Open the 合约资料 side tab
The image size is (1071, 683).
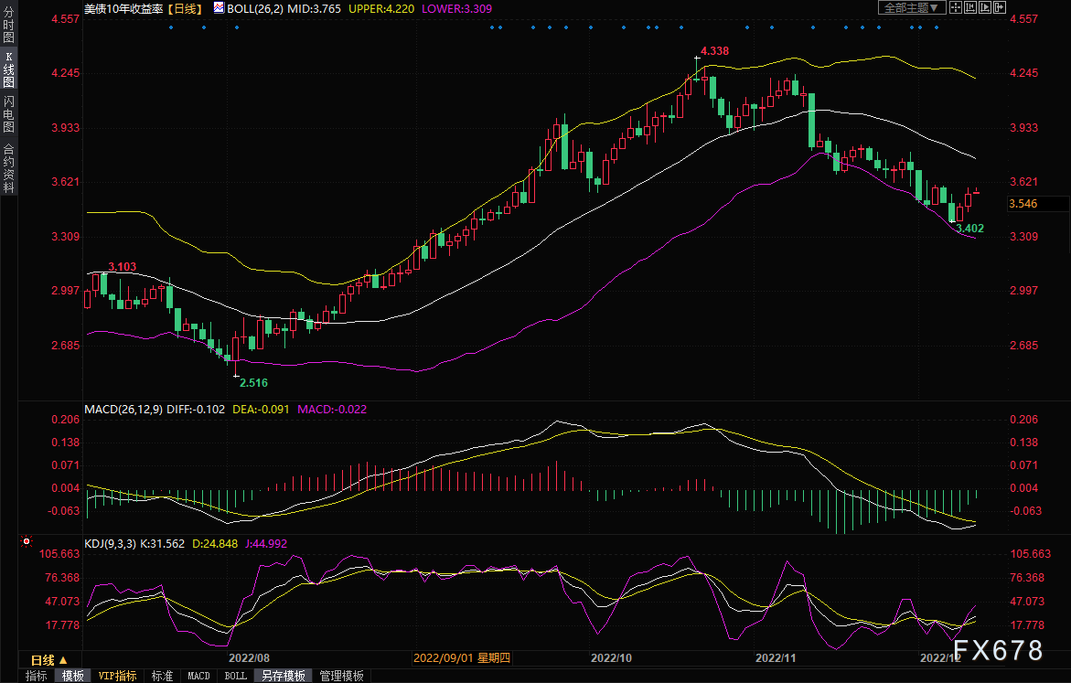[x=8, y=167]
